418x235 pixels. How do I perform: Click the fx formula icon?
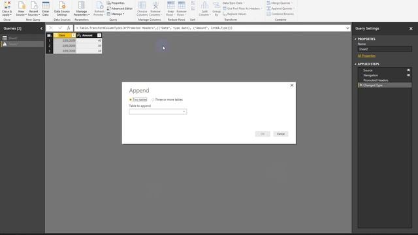coord(69,28)
